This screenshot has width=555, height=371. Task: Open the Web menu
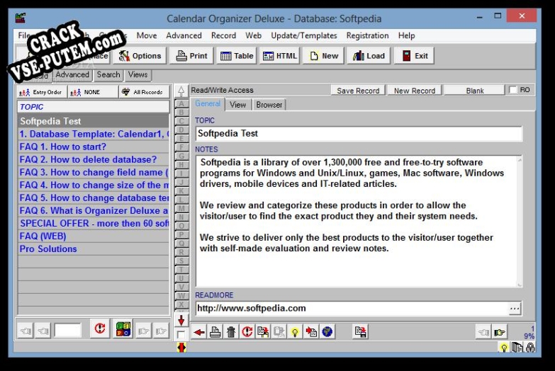pos(254,35)
